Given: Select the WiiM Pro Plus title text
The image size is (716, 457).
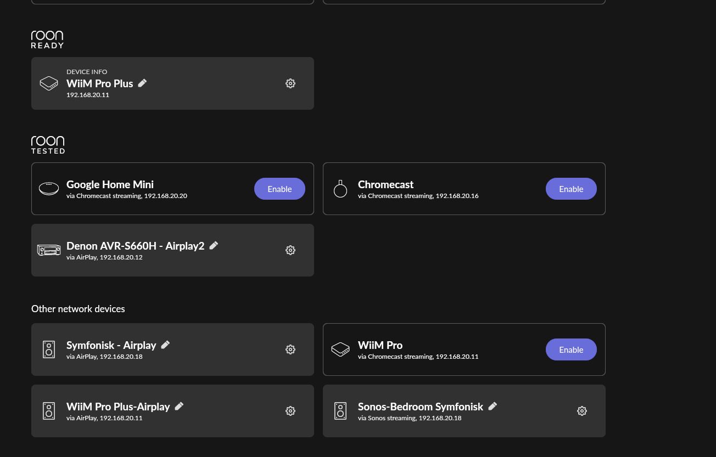Looking at the screenshot, I should [x=99, y=83].
